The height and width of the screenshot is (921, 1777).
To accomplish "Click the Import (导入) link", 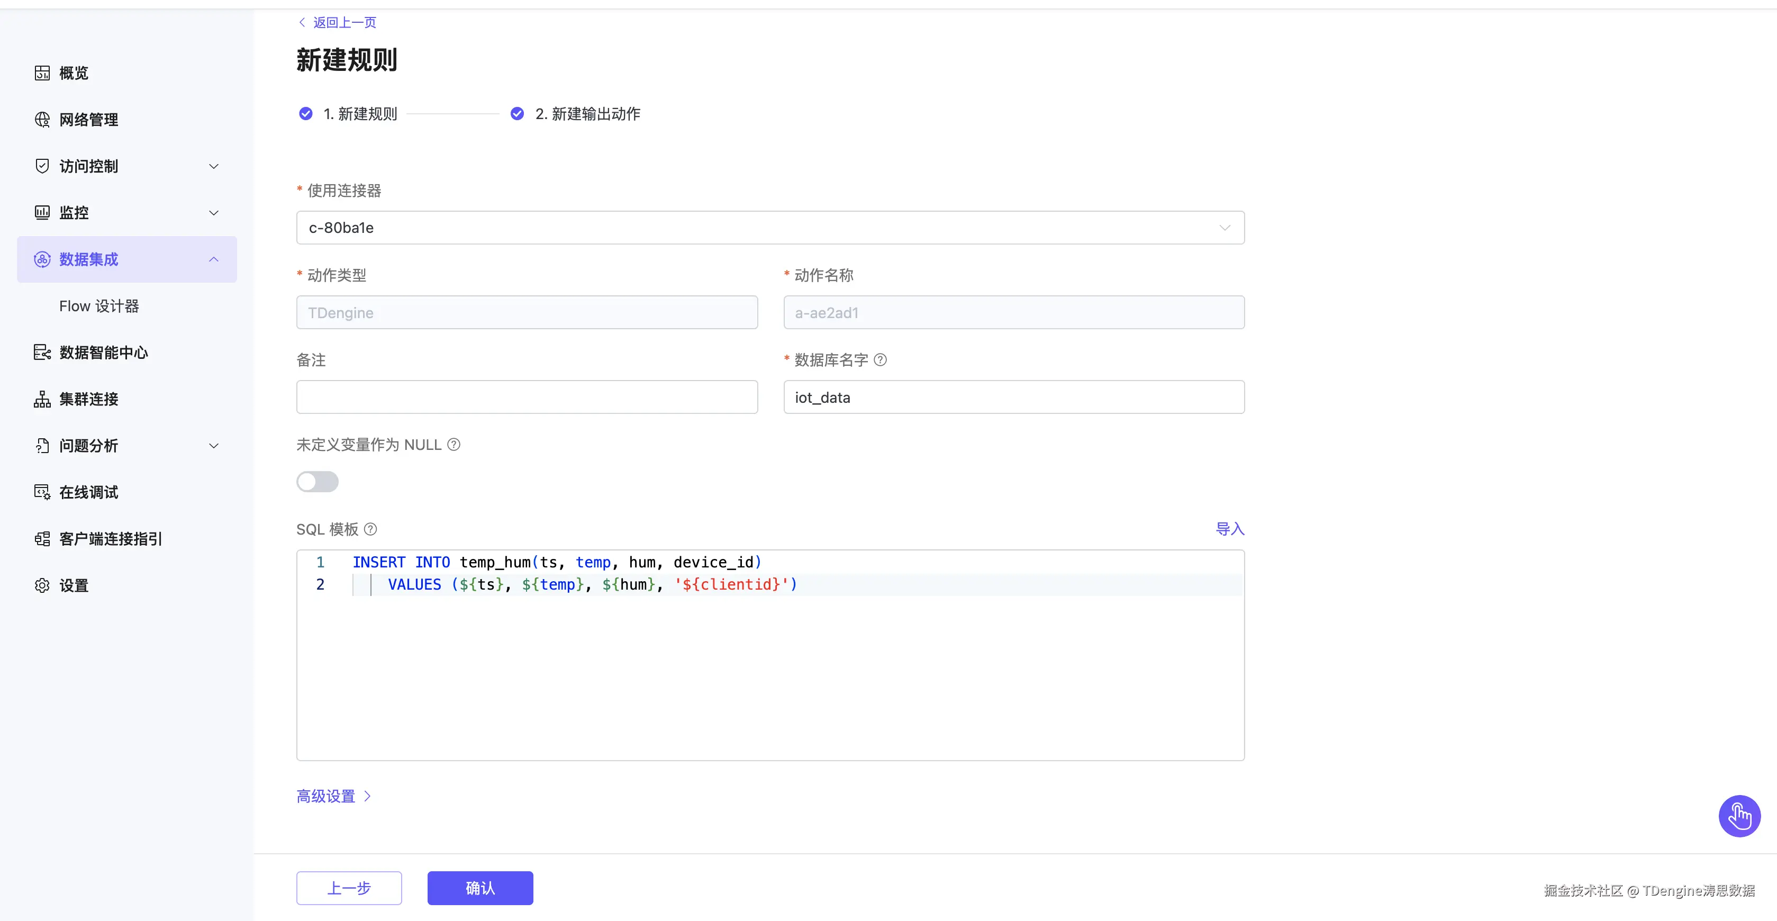I will [x=1229, y=529].
